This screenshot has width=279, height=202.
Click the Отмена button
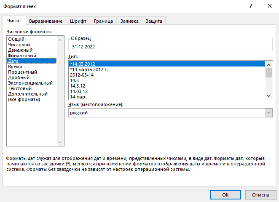pos(260,195)
